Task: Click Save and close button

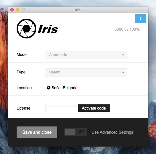Action: (x=37, y=132)
